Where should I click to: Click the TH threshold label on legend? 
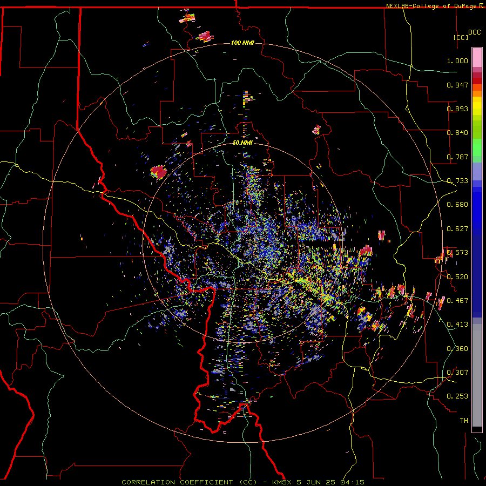click(x=464, y=421)
